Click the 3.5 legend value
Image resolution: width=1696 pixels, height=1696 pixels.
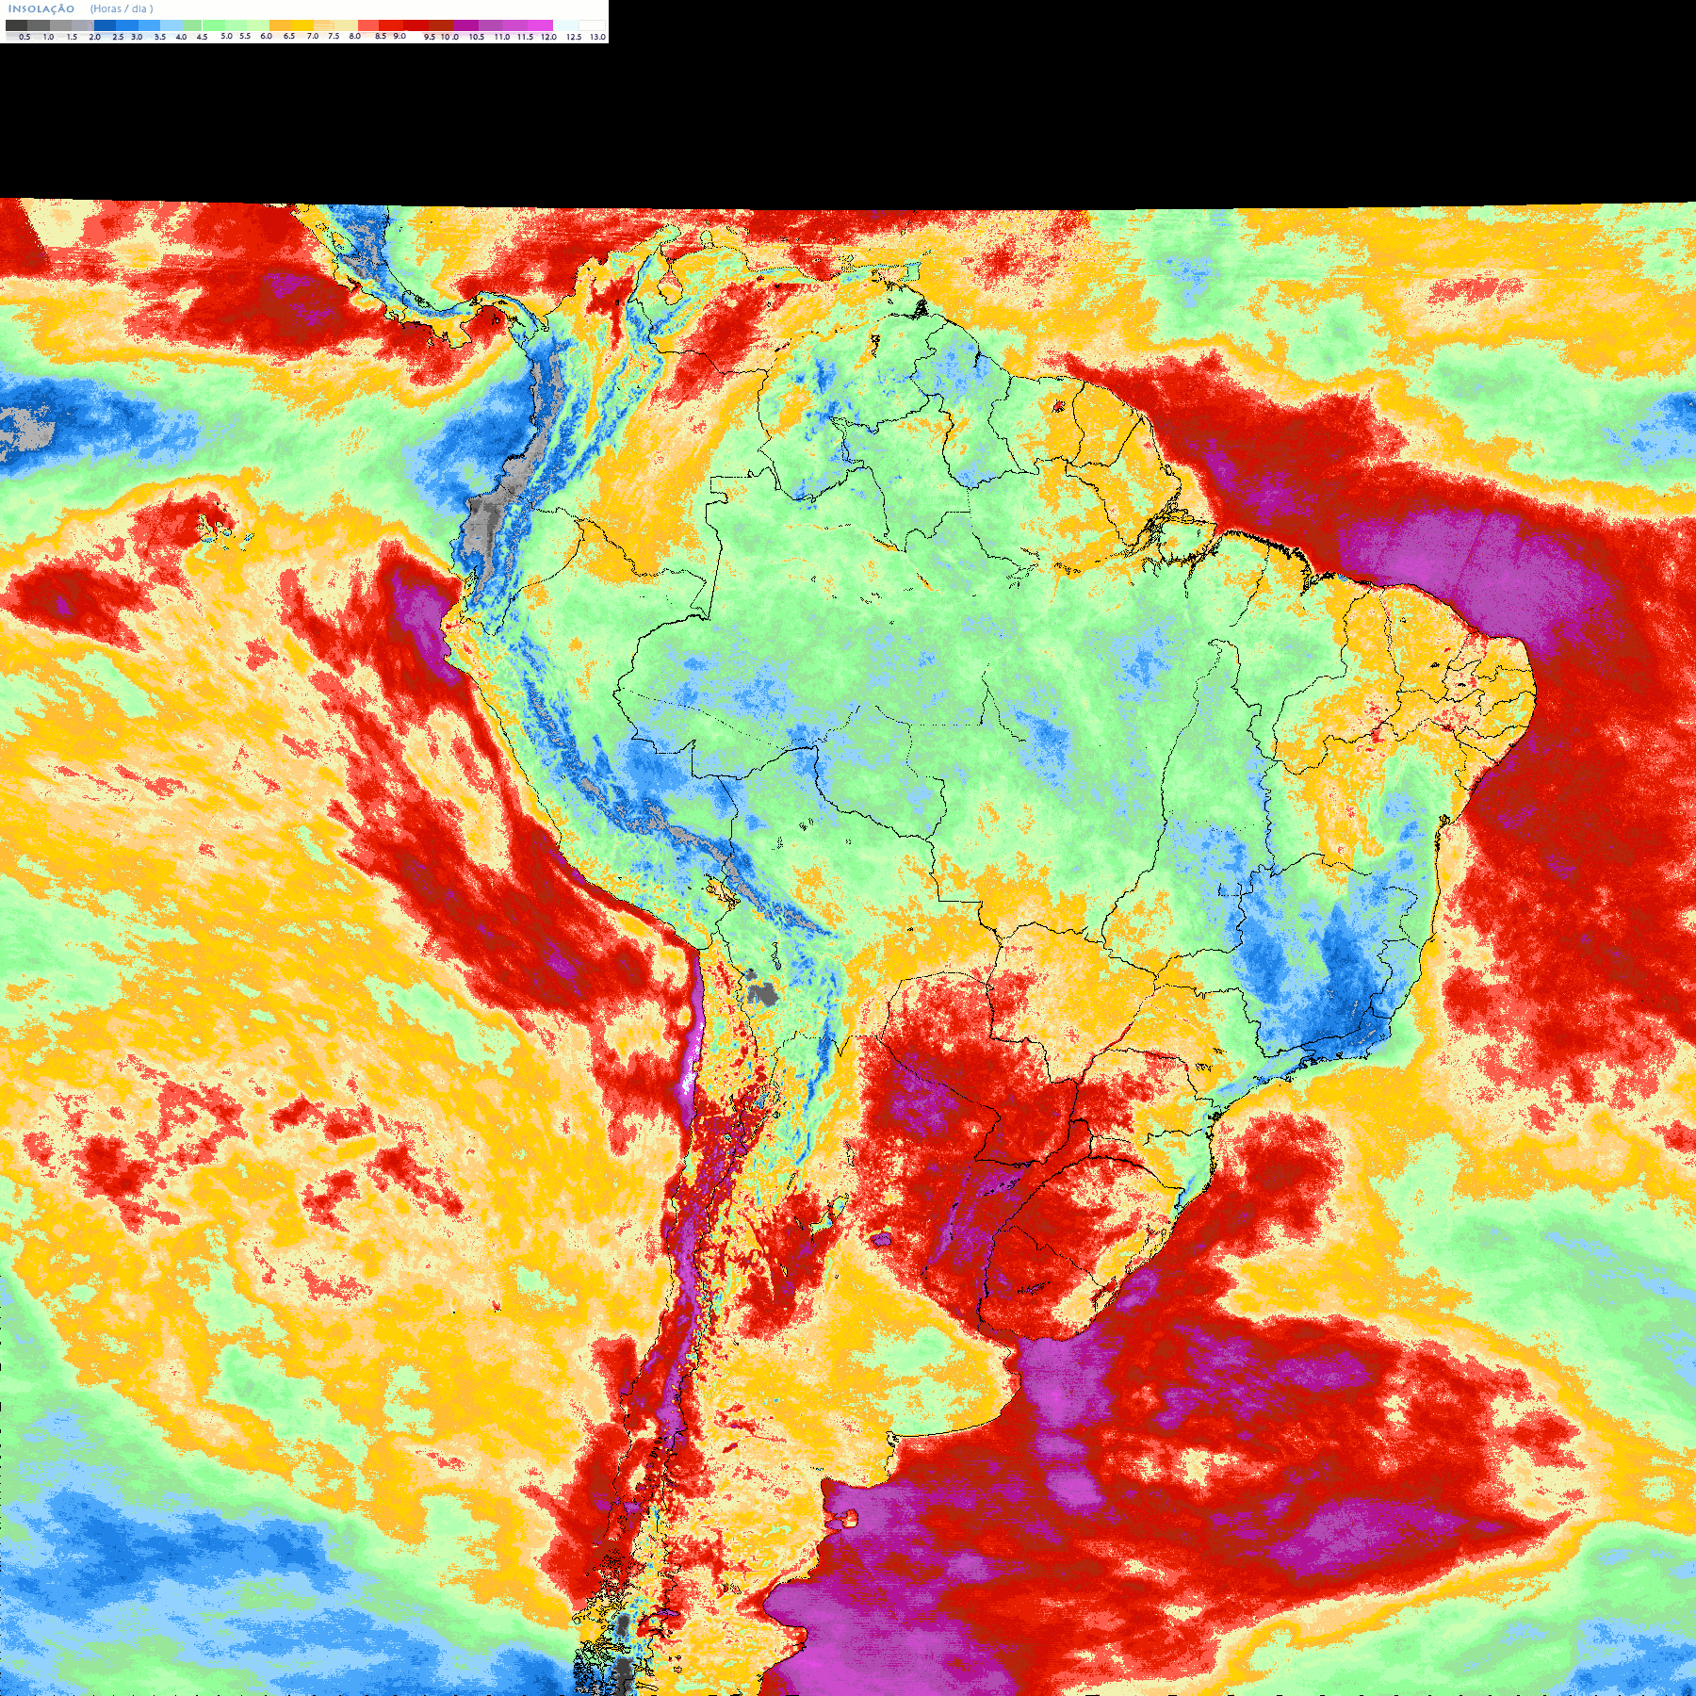(x=160, y=37)
